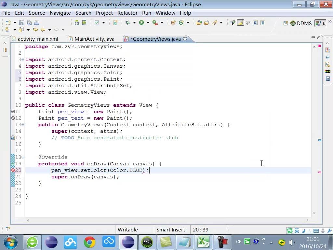The width and height of the screenshot is (333, 250).
Task: Click the red overview ruler error indicator
Action: coord(320,46)
